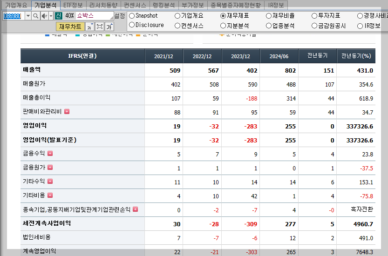Click the 2023/12 column header

pos(240,56)
